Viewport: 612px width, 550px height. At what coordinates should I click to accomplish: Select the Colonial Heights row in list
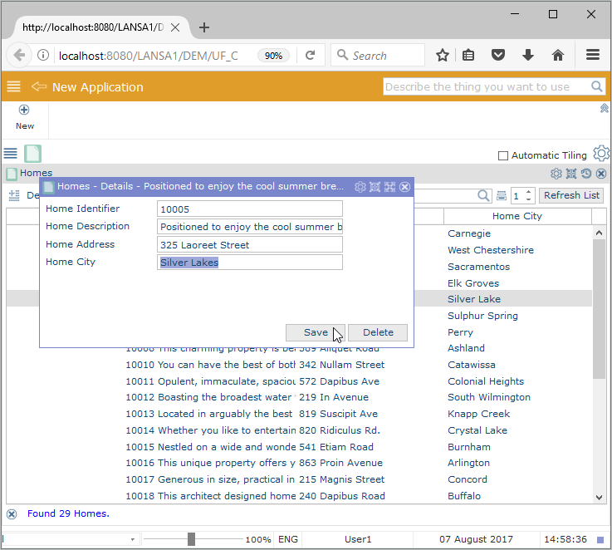486,381
